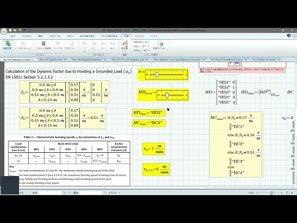
Task: Switch to the 数式 (Math) ribbon tab
Action: (13, 36)
